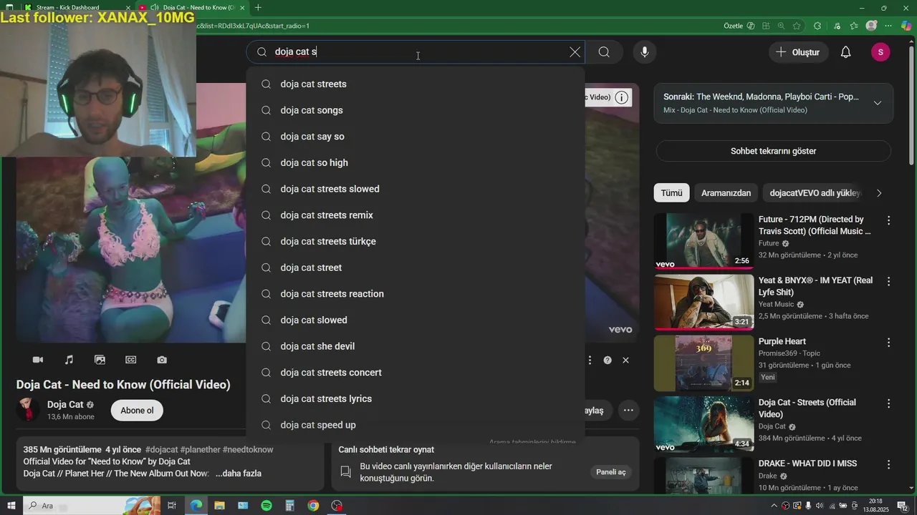Select "doja cat streets reaction" suggestion
Image resolution: width=917 pixels, height=515 pixels.
tap(416, 294)
